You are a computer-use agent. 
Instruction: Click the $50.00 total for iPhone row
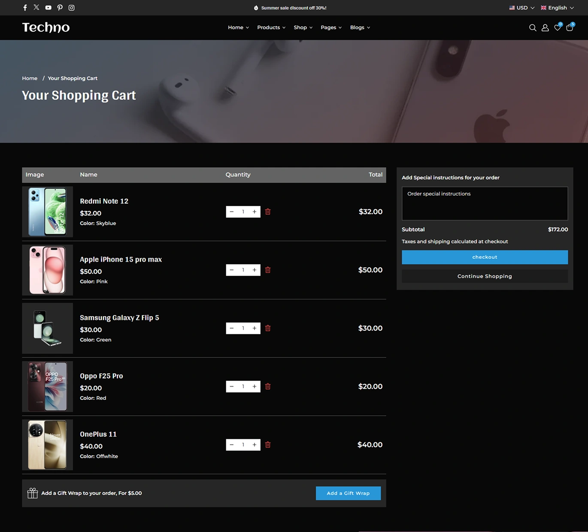click(370, 270)
